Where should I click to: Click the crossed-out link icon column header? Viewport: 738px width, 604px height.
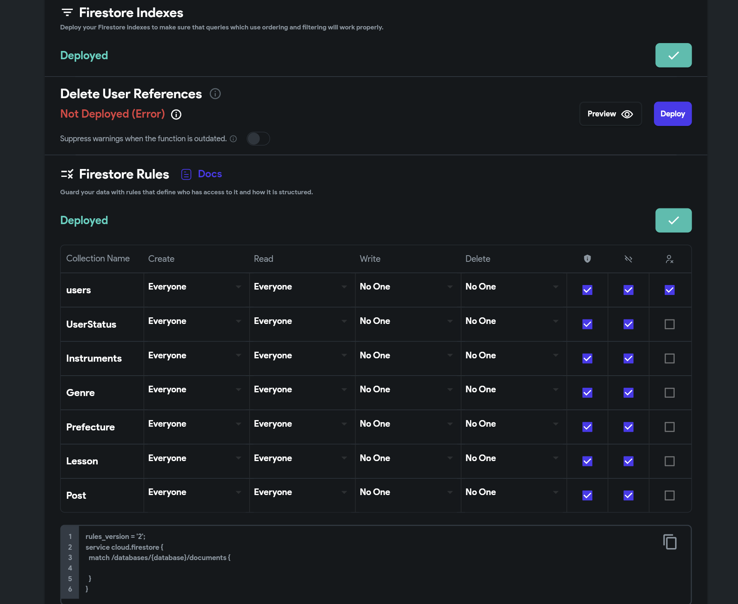628,259
